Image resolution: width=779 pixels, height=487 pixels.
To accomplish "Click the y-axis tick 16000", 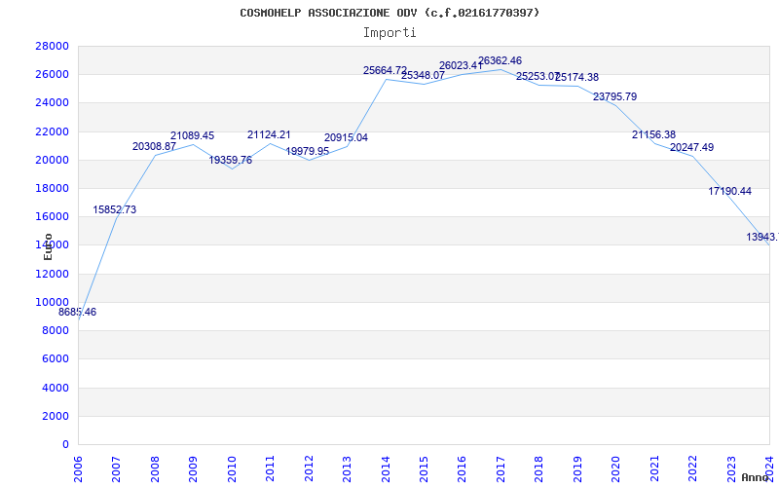I will (x=53, y=216).
